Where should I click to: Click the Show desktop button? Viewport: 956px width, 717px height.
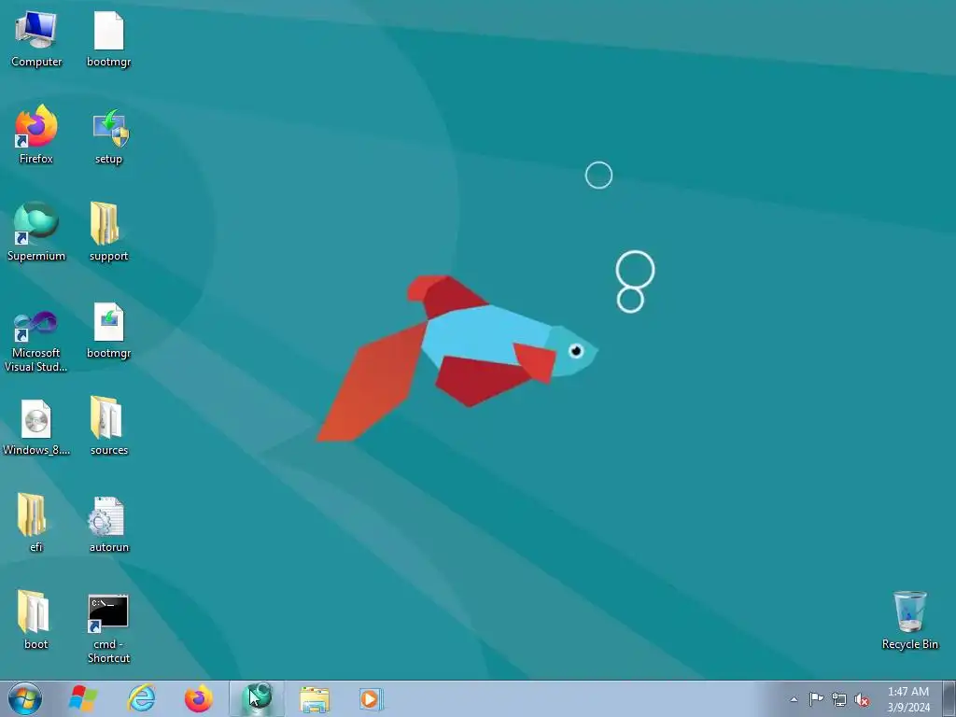coord(949,699)
